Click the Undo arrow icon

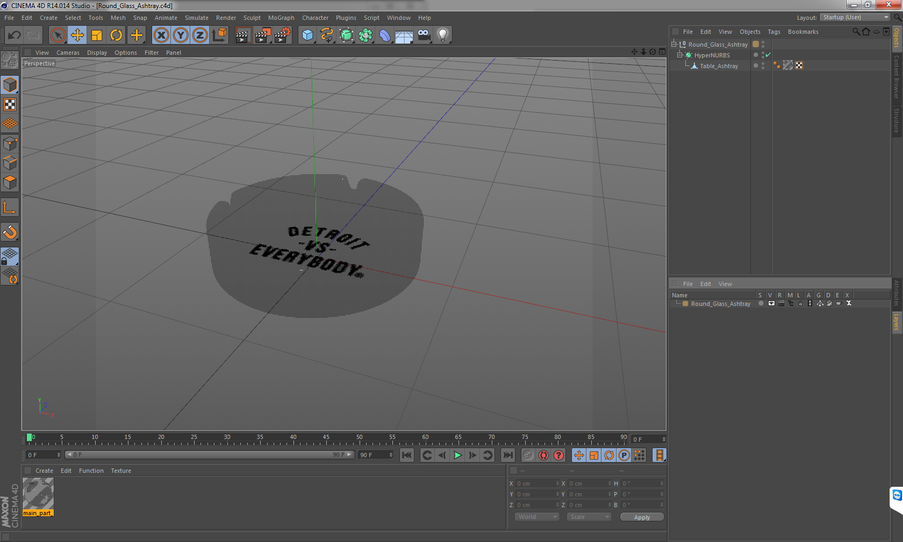tap(15, 35)
